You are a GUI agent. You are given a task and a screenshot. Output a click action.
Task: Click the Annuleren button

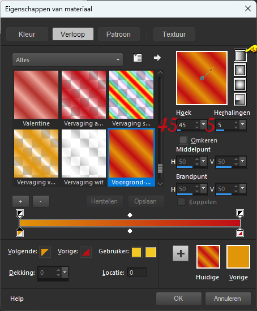(x=228, y=299)
